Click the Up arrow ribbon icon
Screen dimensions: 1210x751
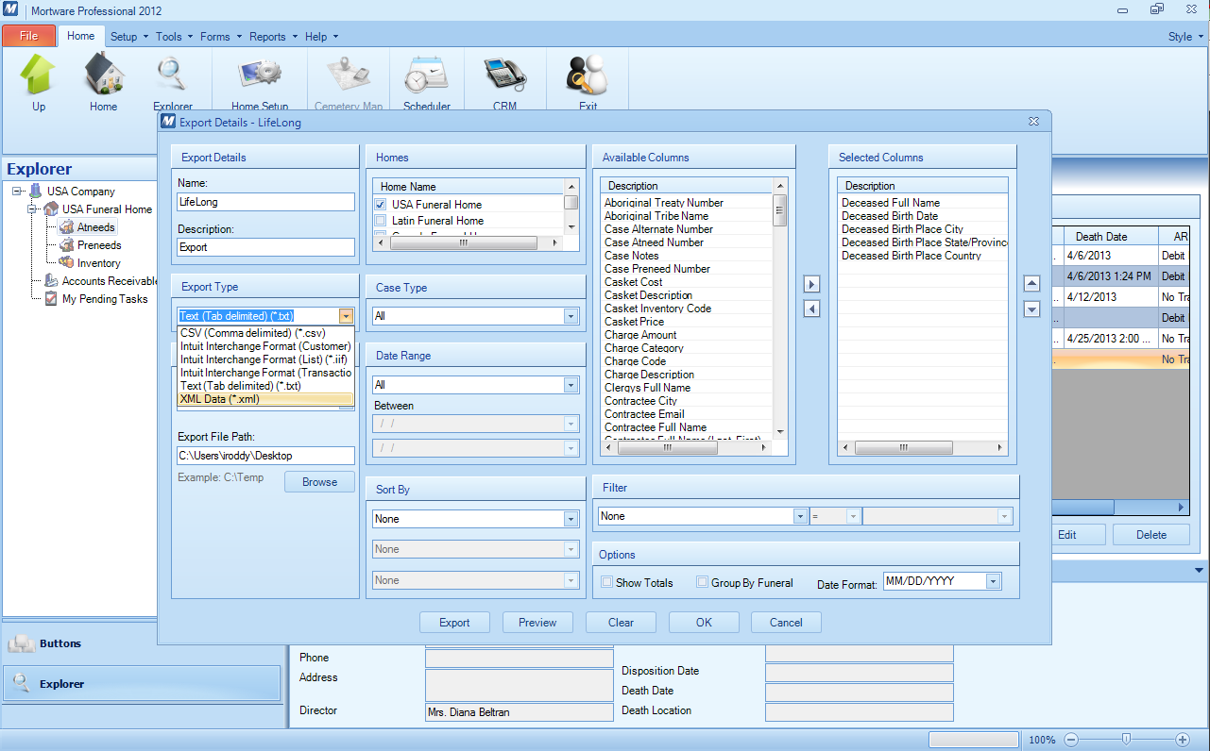39,75
